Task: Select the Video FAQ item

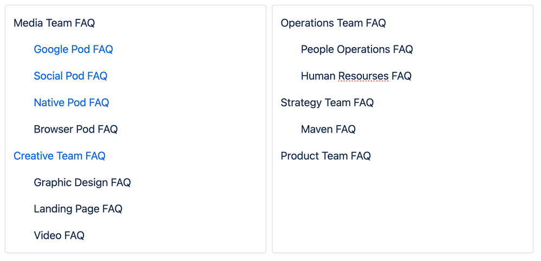Action: pyautogui.click(x=59, y=236)
